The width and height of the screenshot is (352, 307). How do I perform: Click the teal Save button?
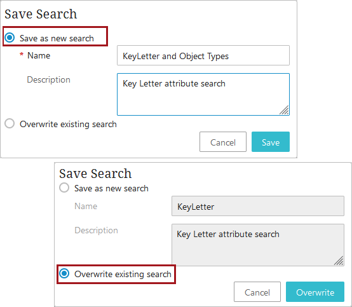tap(271, 142)
